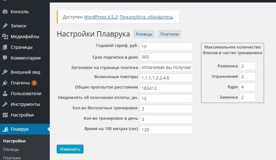Focus the Разминка blocks field
Viewport: 276px width, 160px height.
(247, 66)
